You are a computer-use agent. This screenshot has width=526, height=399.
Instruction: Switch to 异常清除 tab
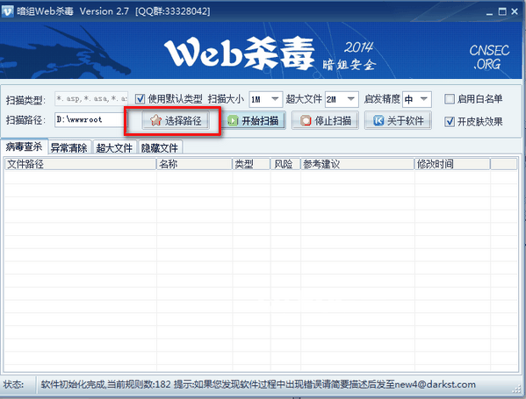click(69, 147)
